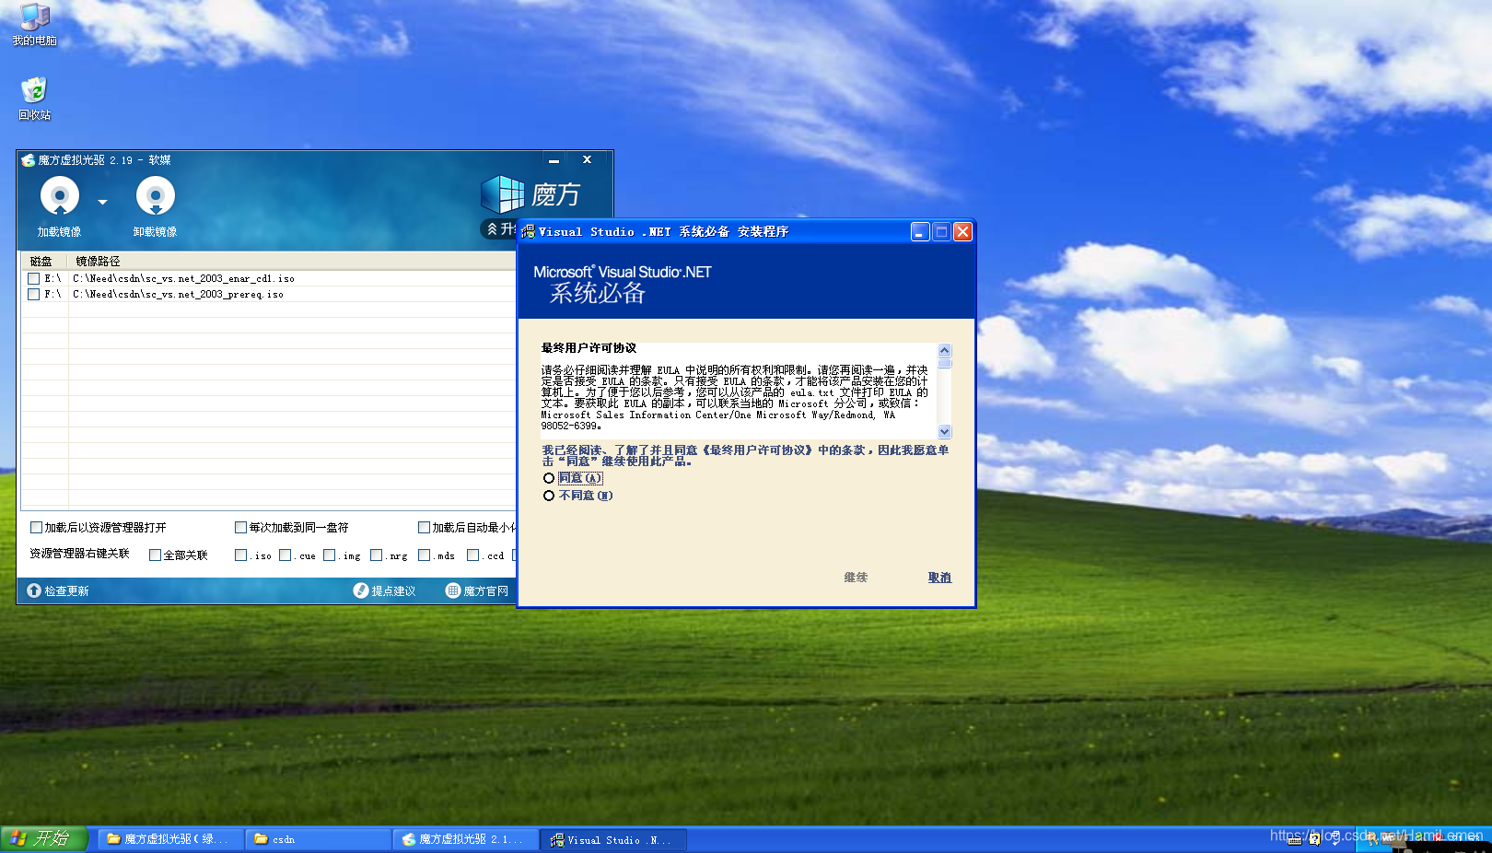The height and width of the screenshot is (853, 1492).
Task: Click the 加载镜像 disc icon
Action: [x=60, y=195]
